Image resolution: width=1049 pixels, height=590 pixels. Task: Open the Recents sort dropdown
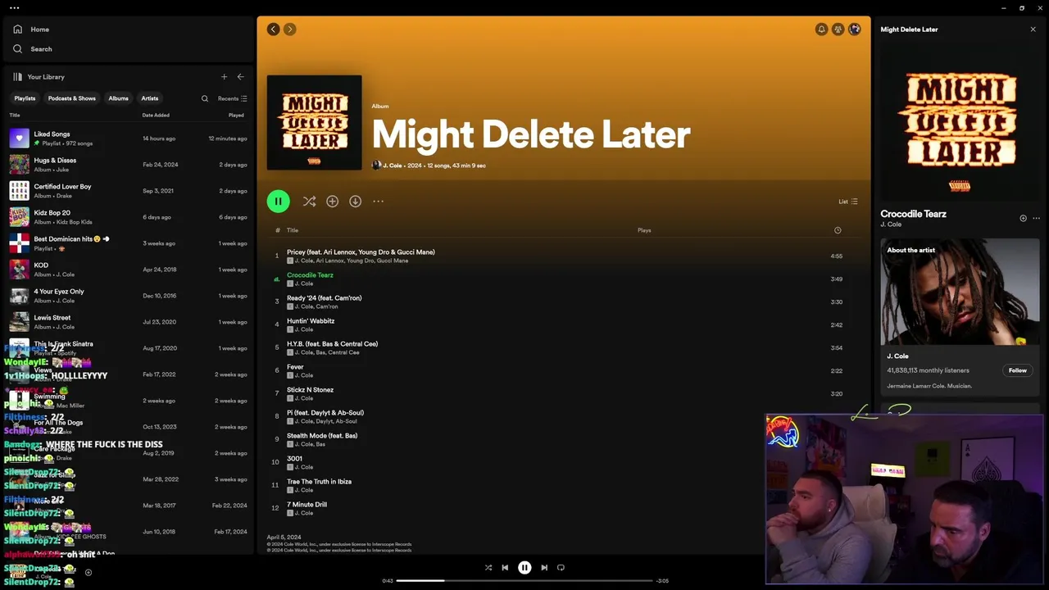[232, 98]
